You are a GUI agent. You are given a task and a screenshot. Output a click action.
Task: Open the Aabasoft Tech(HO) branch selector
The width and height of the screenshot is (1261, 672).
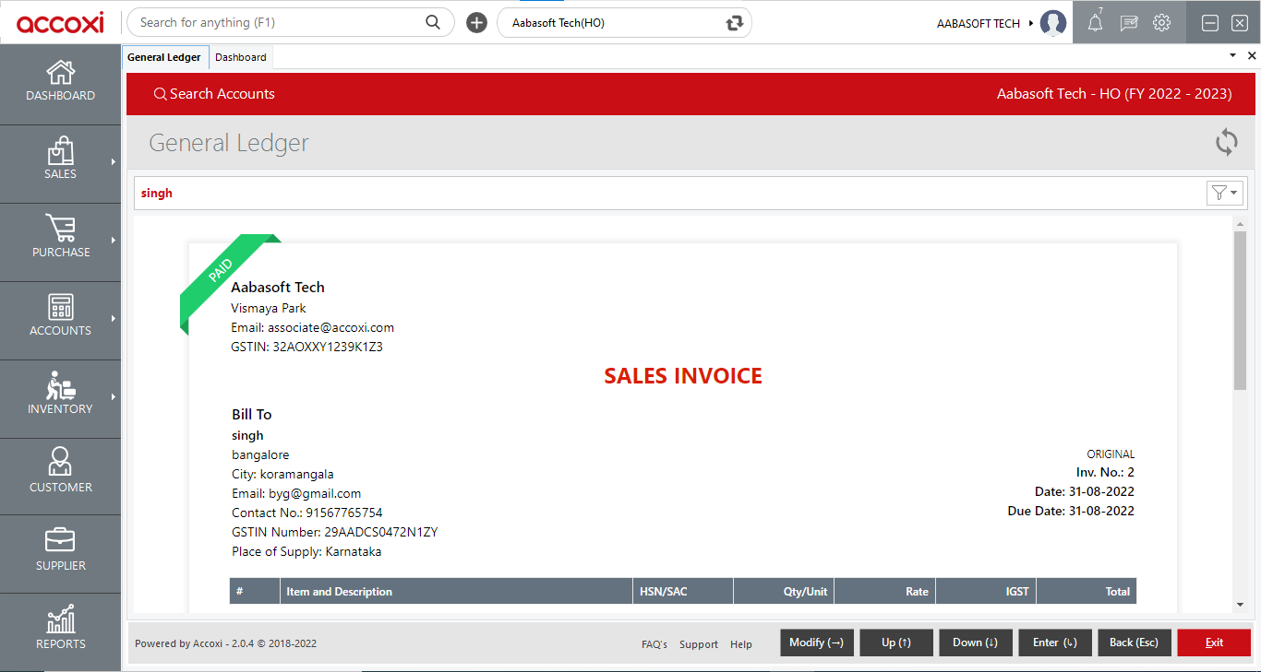[x=624, y=23]
